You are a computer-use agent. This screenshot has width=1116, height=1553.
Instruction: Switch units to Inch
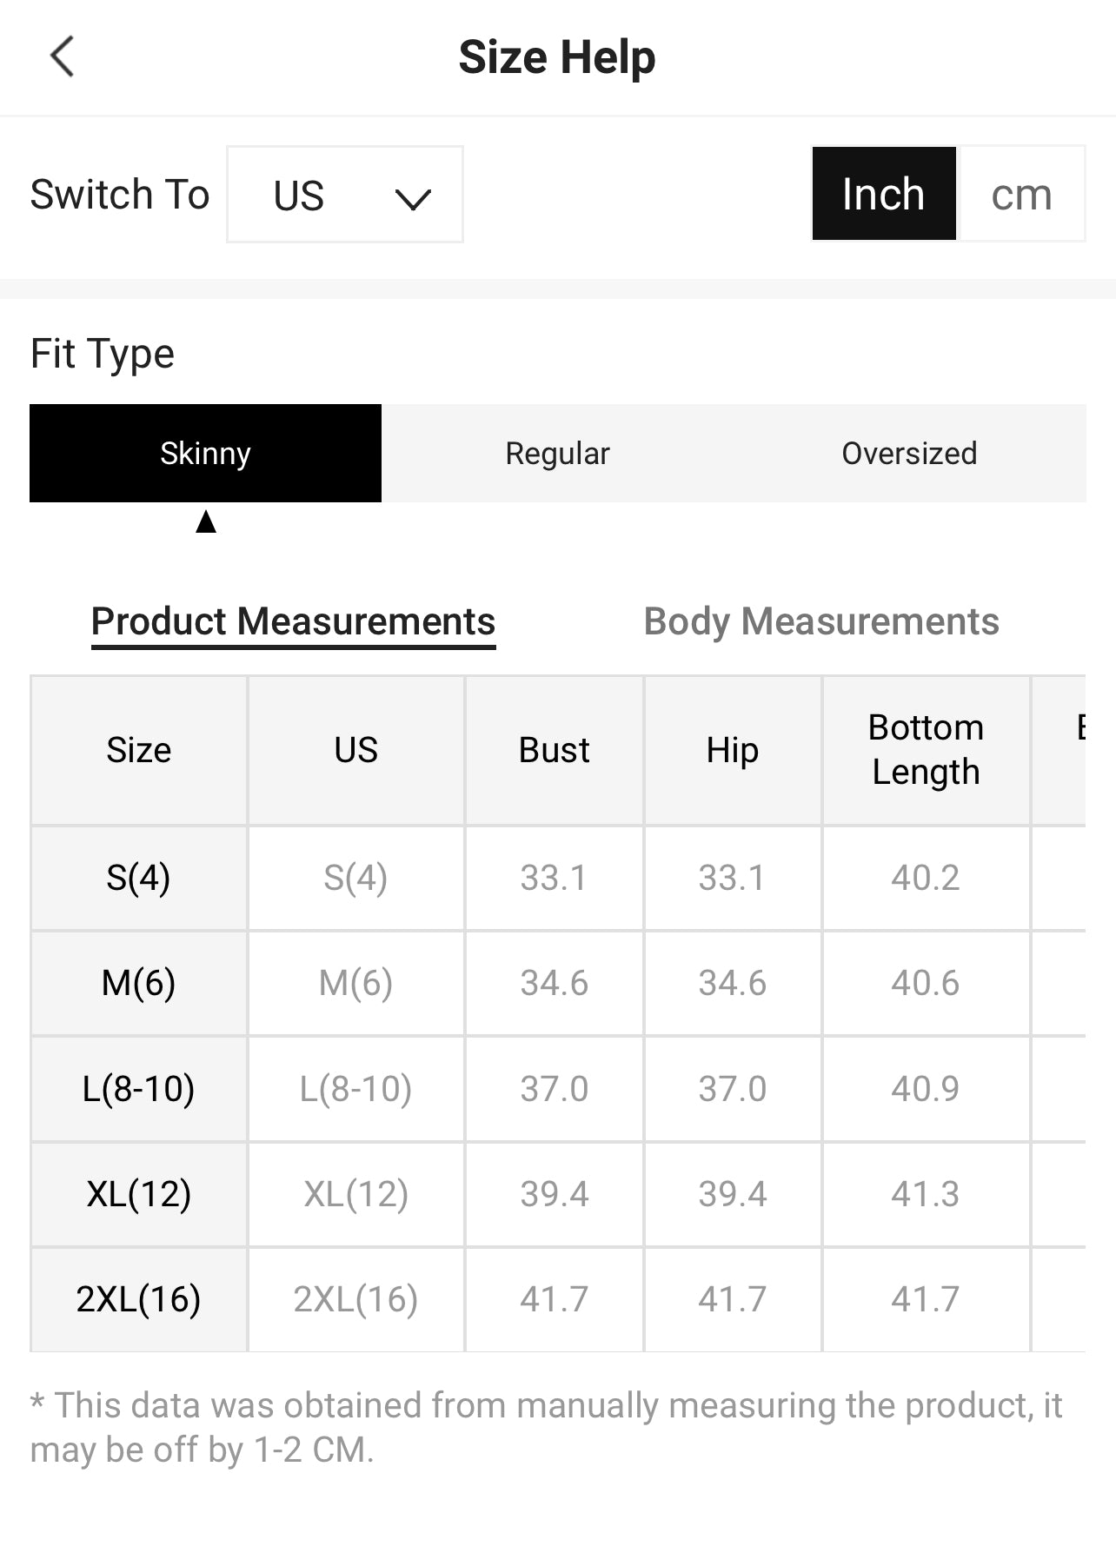pos(884,193)
